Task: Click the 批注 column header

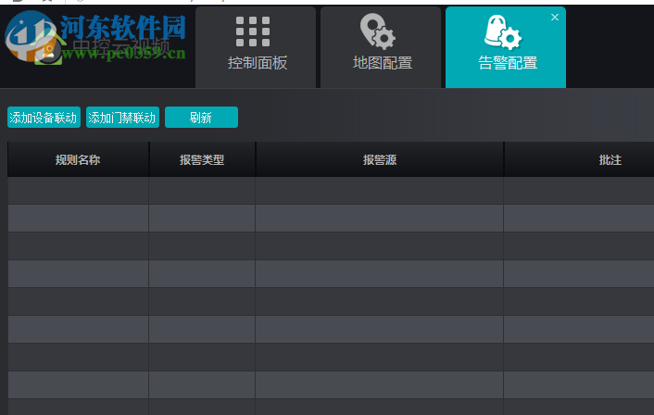Action: (x=610, y=159)
